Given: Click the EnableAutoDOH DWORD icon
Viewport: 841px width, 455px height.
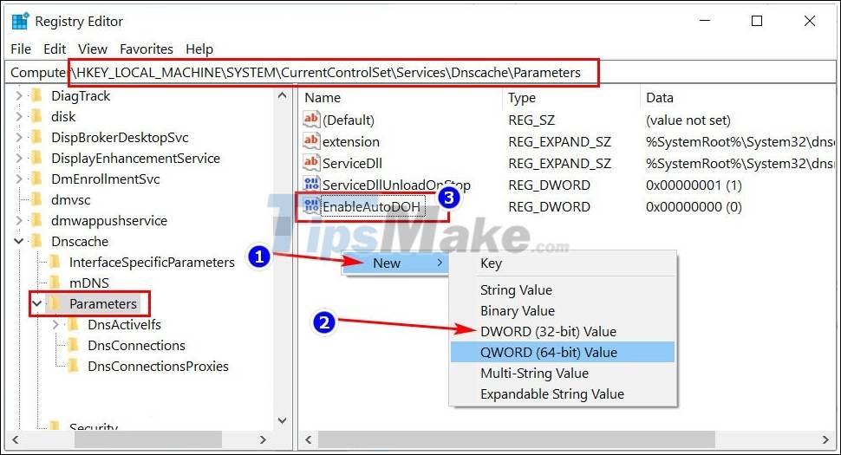Looking at the screenshot, I should tap(311, 205).
